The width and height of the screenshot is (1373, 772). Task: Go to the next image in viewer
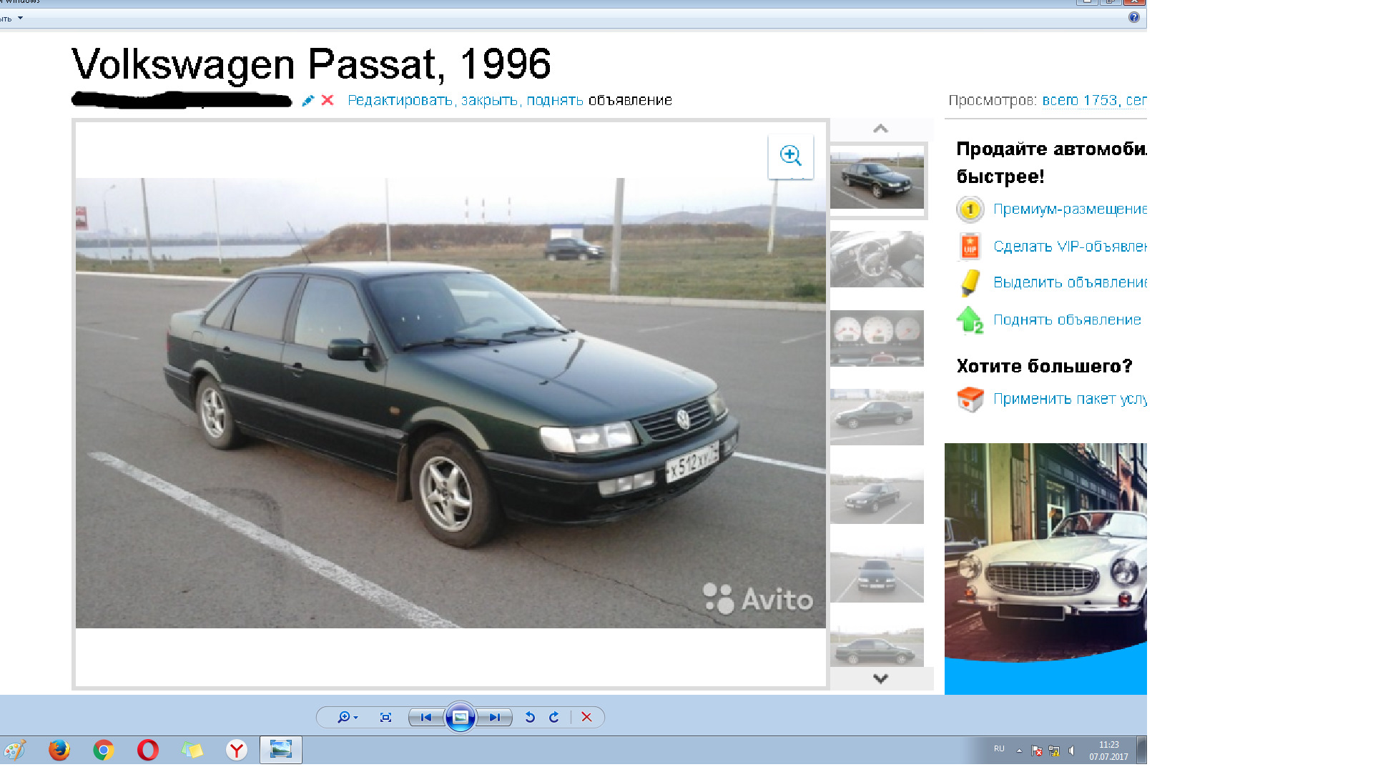tap(495, 717)
